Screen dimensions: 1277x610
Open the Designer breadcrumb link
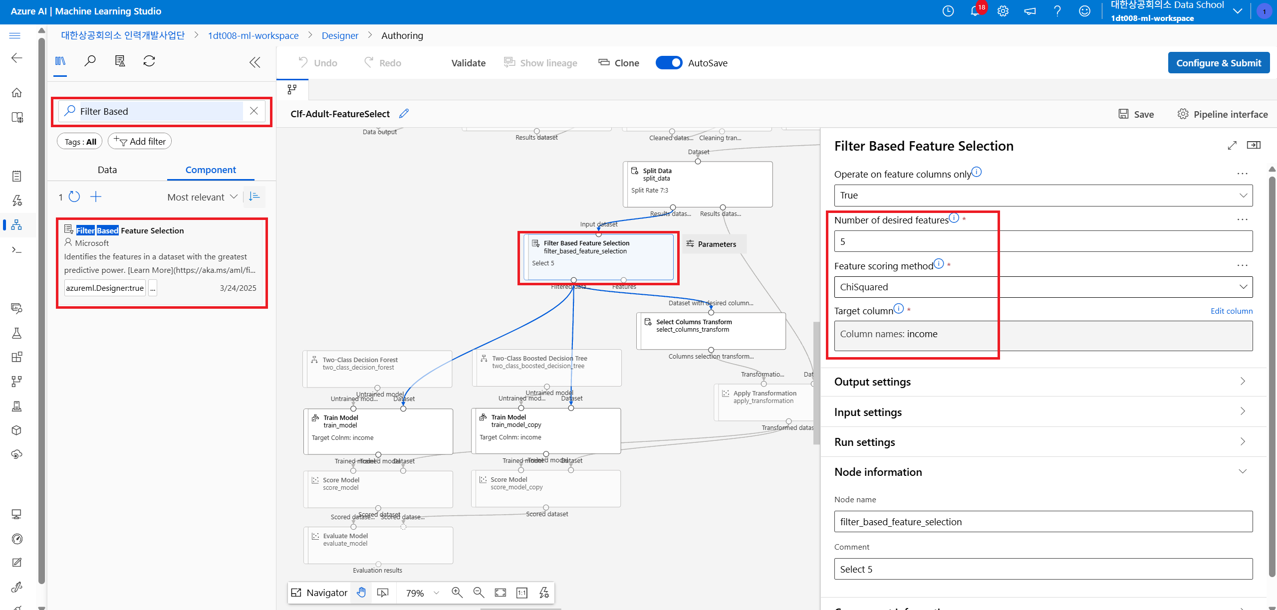[340, 35]
